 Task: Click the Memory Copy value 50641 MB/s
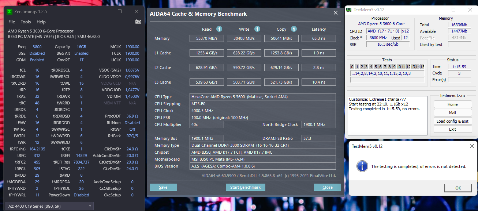pos(281,38)
